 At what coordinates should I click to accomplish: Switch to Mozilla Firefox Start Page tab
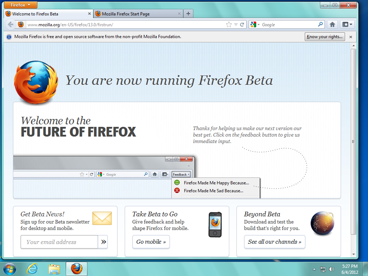(138, 14)
